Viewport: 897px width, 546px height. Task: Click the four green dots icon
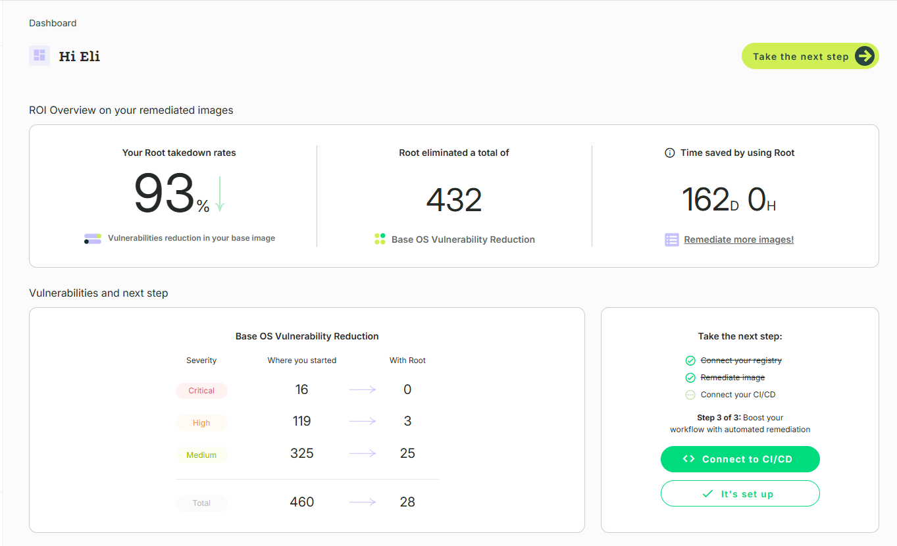point(380,239)
